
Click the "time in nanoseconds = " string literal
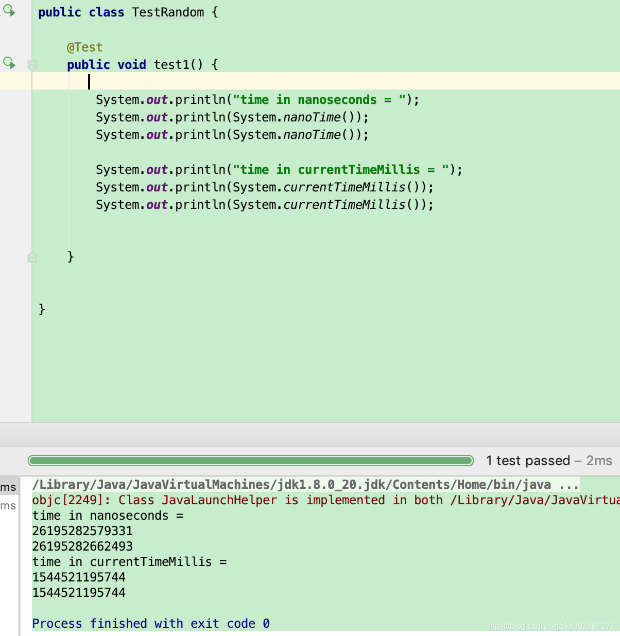point(319,100)
